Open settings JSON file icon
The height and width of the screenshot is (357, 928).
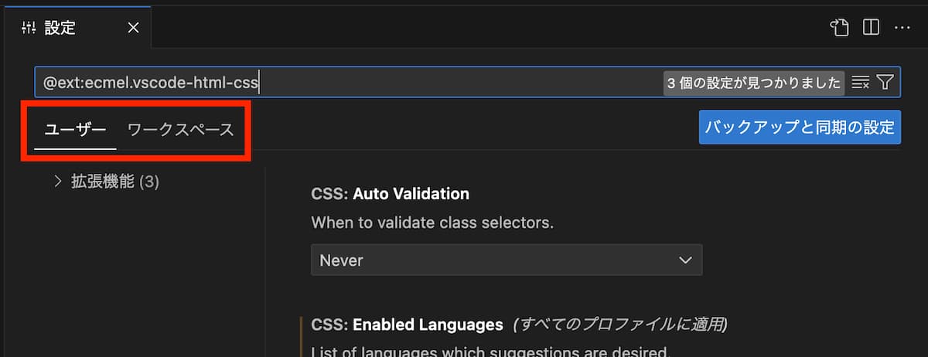coord(839,28)
